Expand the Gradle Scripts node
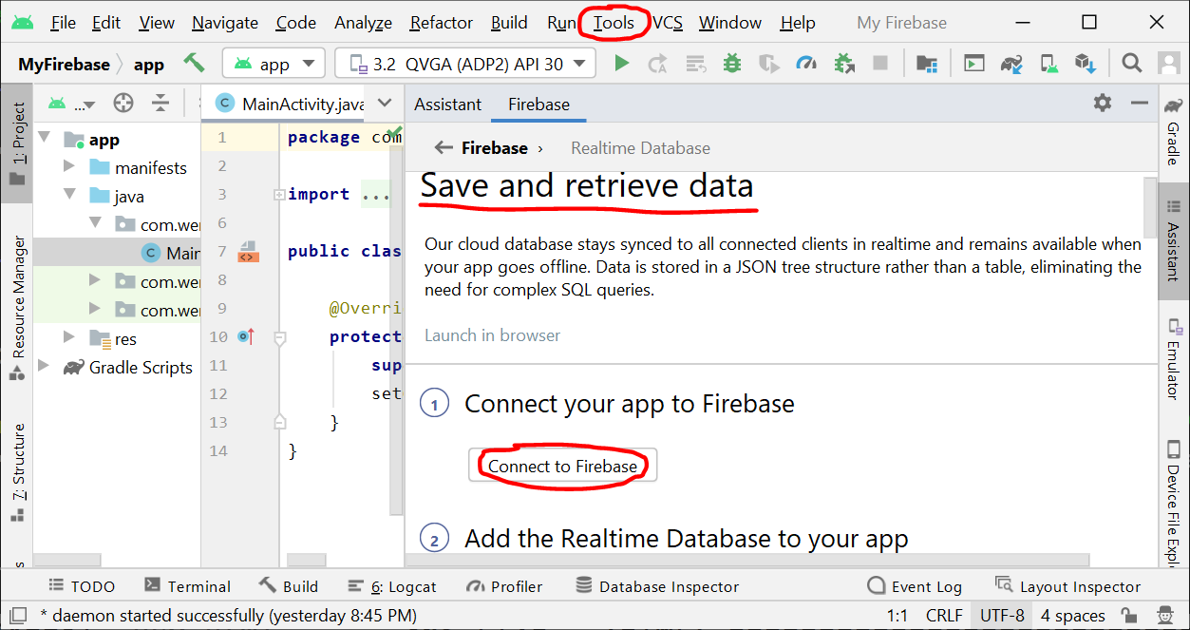The width and height of the screenshot is (1190, 630). 44,367
